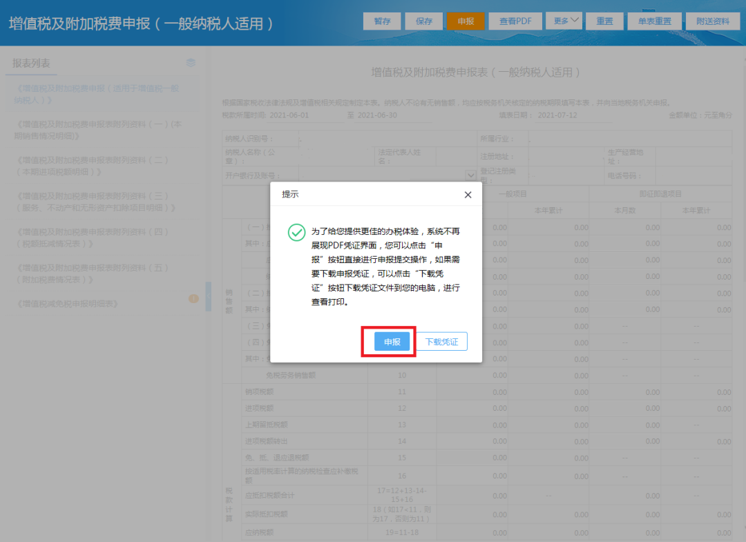
Task: Open 附列资料(四) 税额抵减情况表 report
Action: (102, 238)
